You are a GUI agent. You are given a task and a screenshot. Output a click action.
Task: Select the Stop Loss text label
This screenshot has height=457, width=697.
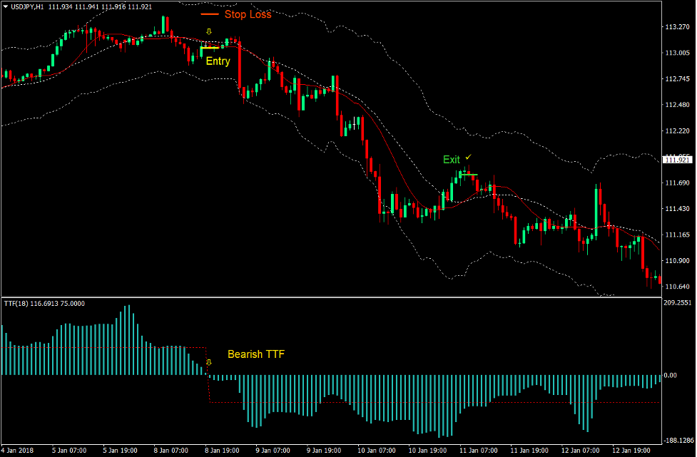[x=248, y=14]
